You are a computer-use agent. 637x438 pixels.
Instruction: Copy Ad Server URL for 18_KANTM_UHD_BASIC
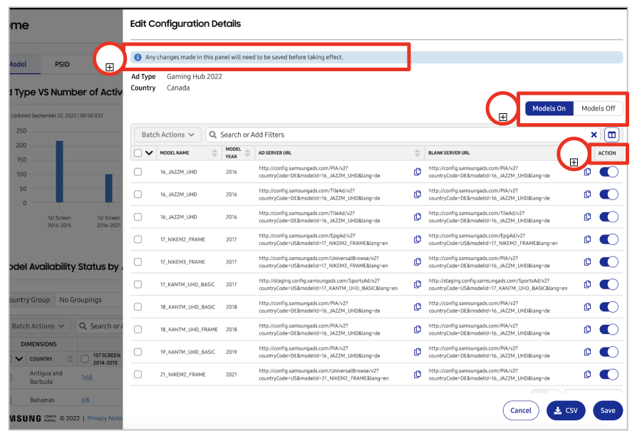pos(418,307)
